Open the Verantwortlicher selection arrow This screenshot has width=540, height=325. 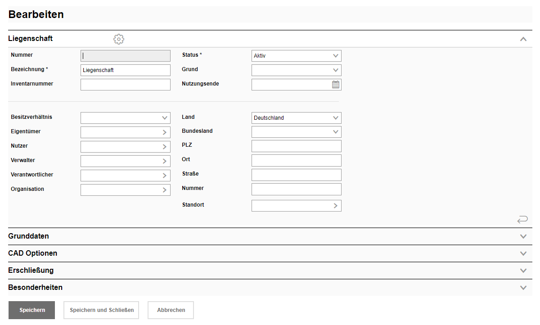pos(165,176)
